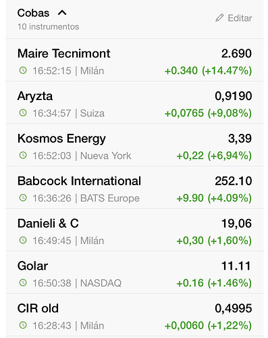Image resolution: width=268 pixels, height=338 pixels.
Task: Click clock icon in Babcock International row
Action: 23,198
